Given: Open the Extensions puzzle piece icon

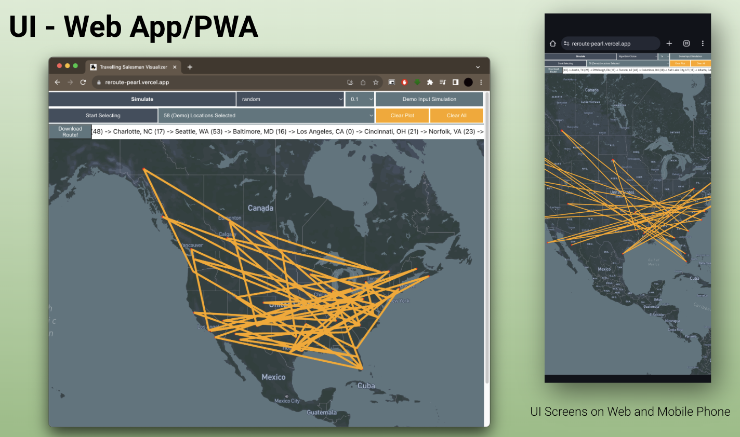Looking at the screenshot, I should click(430, 83).
